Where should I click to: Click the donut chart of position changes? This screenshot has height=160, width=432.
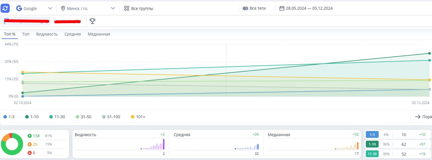12,144
